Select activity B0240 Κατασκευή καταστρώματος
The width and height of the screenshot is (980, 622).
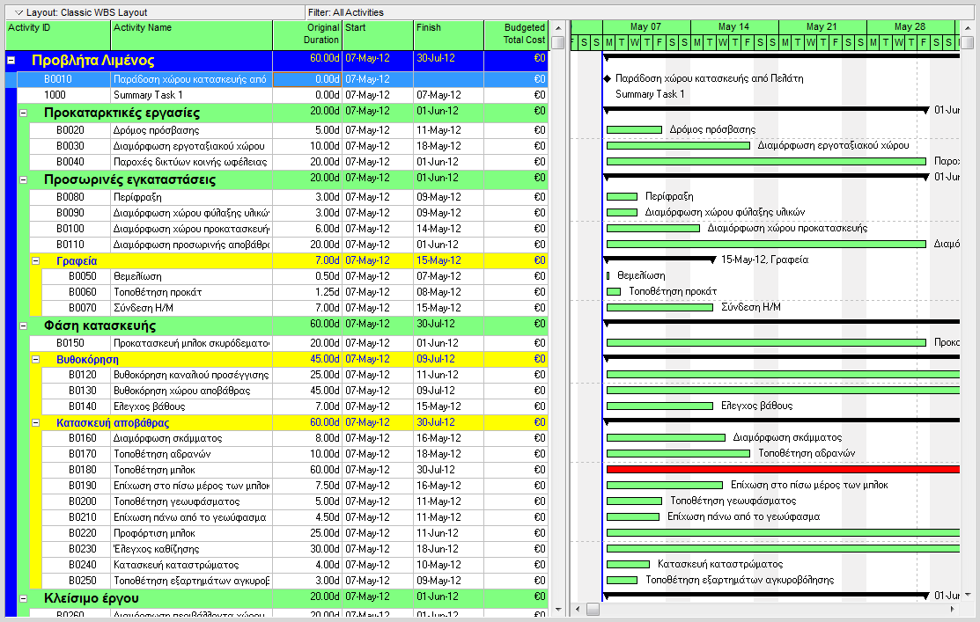coord(295,565)
